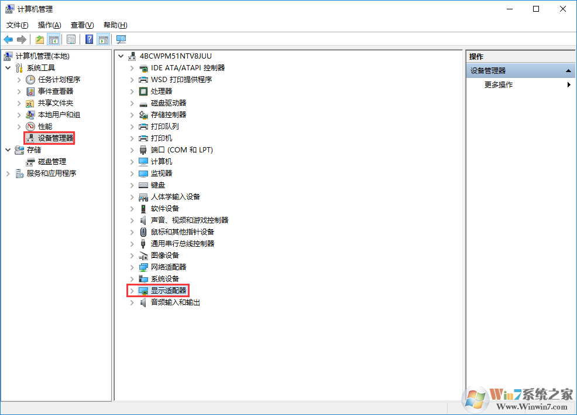
Task: Click the Up one level folder icon
Action: coord(40,39)
